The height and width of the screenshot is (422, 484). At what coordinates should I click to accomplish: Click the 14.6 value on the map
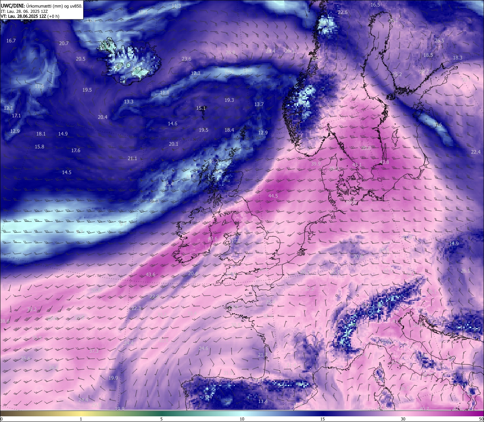pos(172,123)
